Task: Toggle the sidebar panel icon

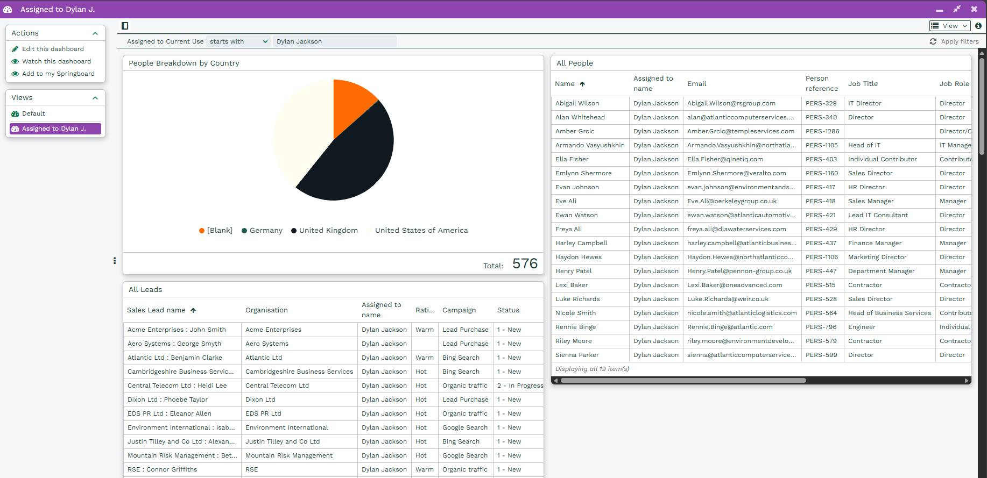Action: [125, 26]
